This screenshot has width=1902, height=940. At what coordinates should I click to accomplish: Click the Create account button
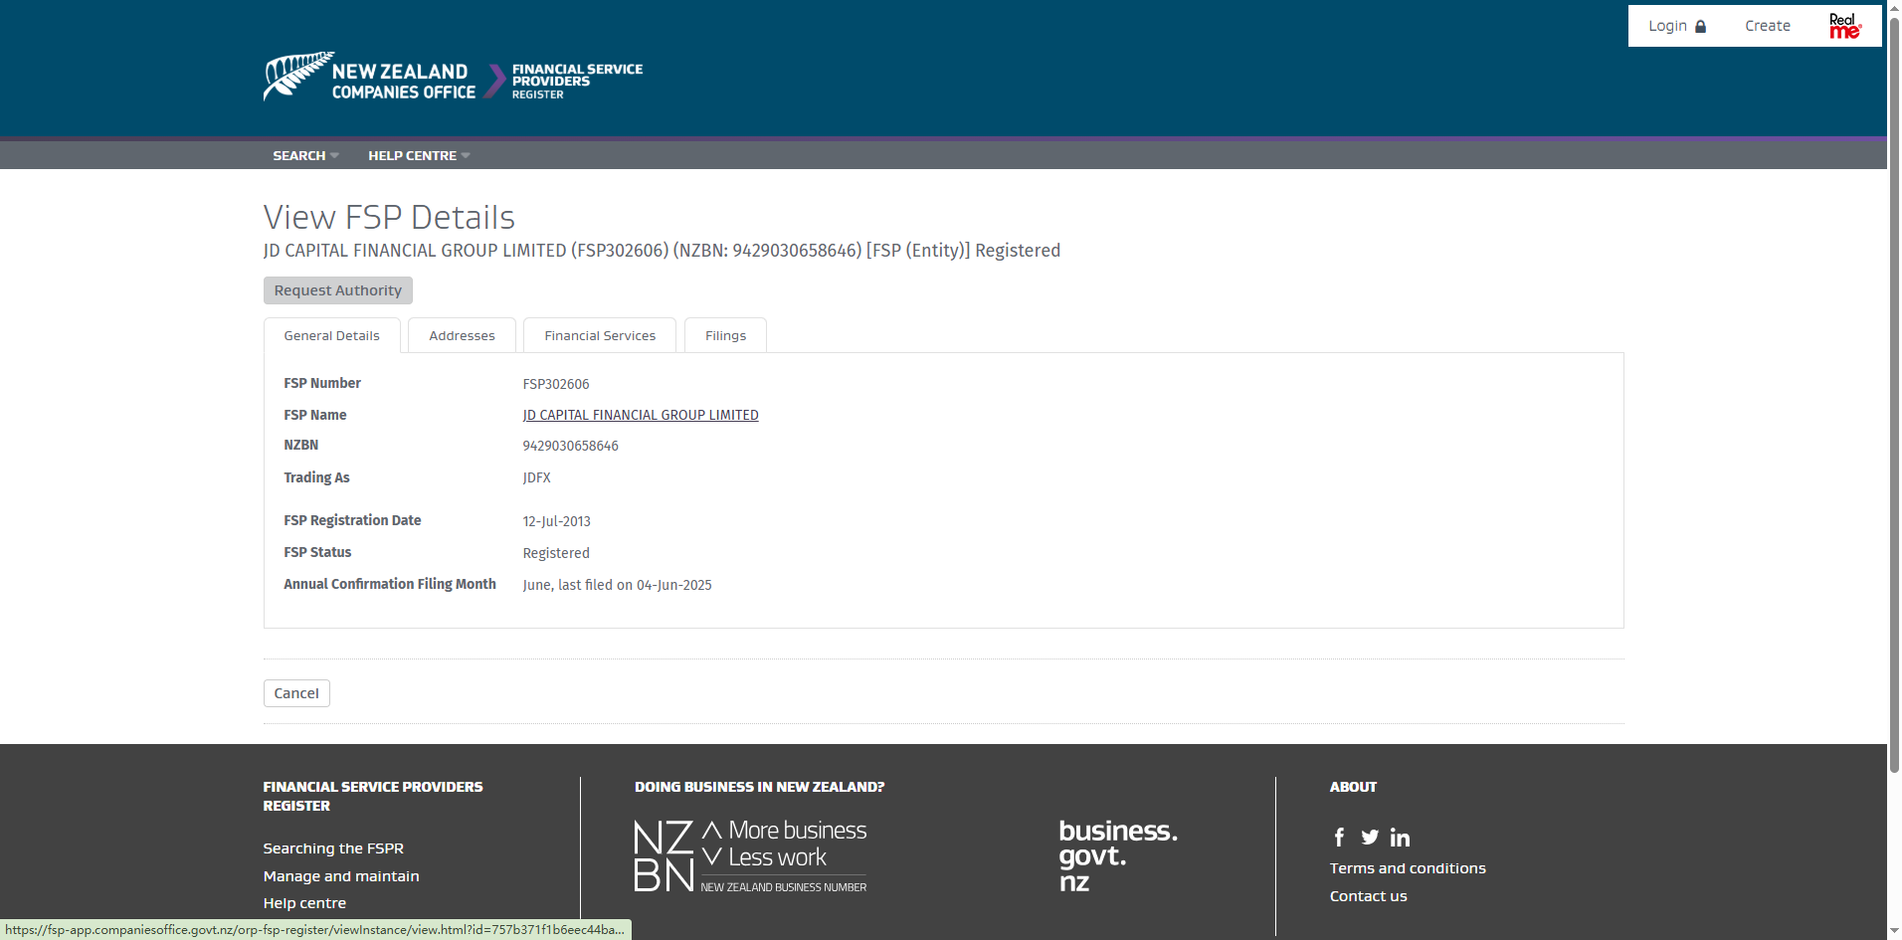pyautogui.click(x=1768, y=26)
